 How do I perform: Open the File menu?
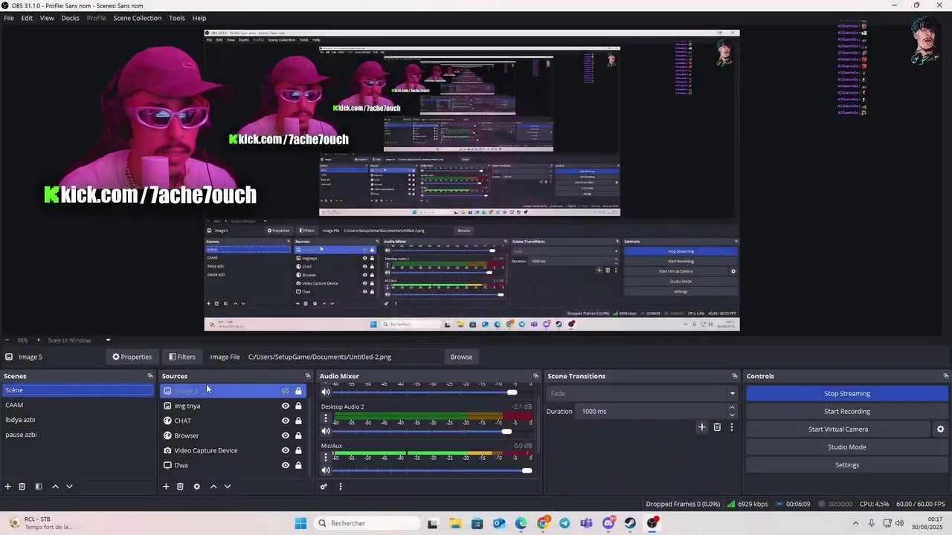point(9,18)
